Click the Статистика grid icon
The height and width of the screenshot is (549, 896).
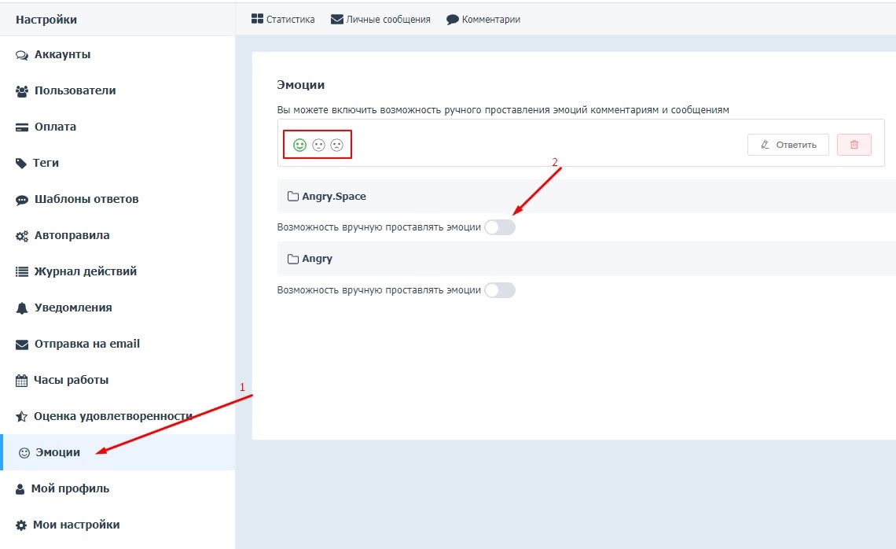[257, 19]
